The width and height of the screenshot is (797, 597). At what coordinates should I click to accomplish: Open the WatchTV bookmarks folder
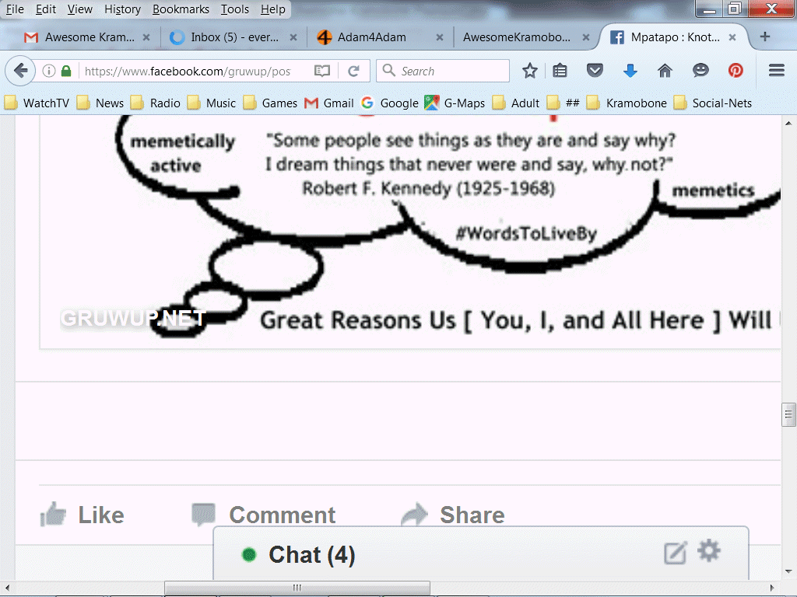click(x=37, y=103)
